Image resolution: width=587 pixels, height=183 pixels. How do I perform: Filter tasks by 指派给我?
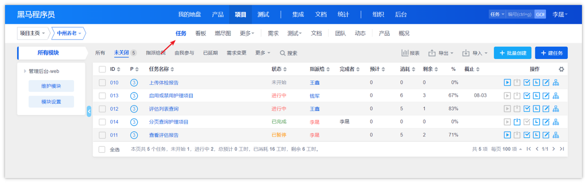tap(155, 53)
